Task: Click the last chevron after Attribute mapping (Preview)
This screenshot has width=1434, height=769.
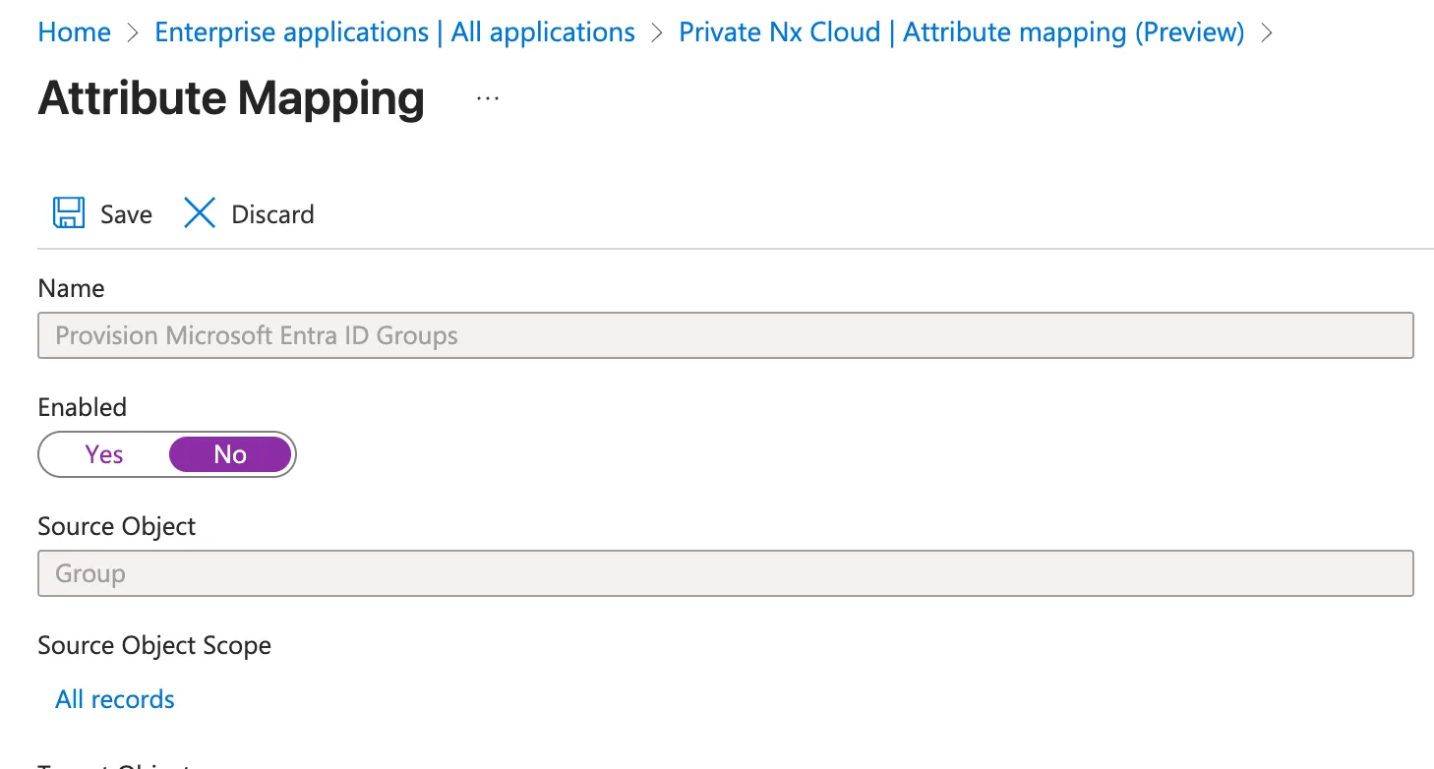Action: pos(1267,32)
